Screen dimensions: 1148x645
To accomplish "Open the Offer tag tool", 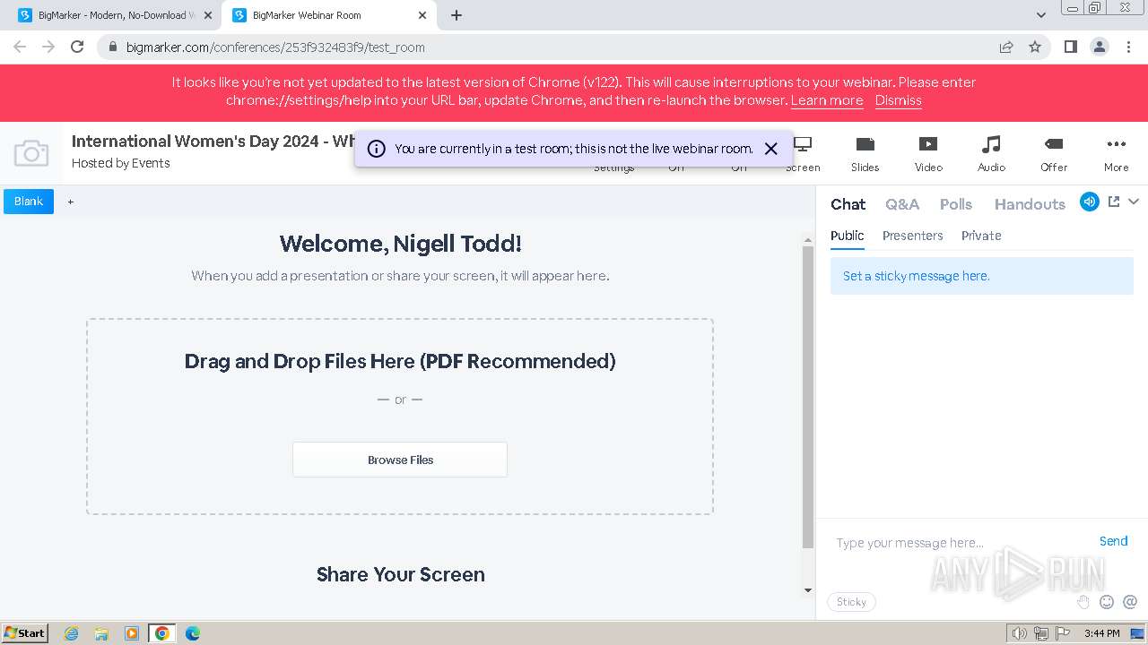I will pos(1054,154).
